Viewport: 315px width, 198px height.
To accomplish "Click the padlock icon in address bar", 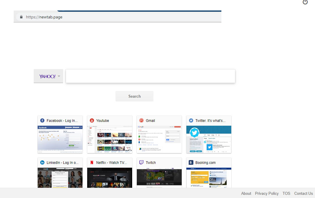I will tap(21, 17).
